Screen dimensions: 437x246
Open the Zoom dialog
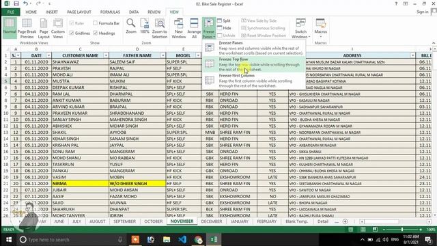(131, 26)
